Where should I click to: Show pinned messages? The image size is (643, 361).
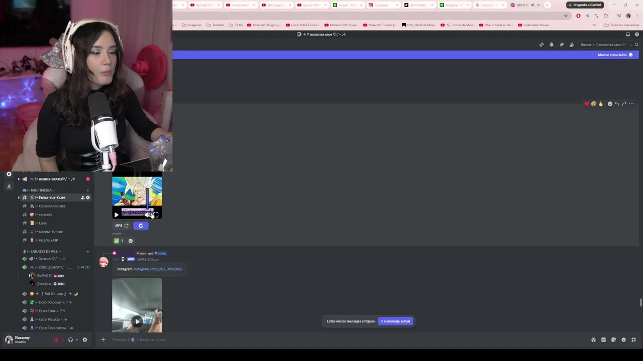pyautogui.click(x=561, y=45)
